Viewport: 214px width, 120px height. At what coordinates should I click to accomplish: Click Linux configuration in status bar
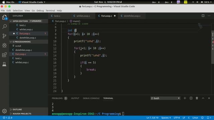click(195, 118)
